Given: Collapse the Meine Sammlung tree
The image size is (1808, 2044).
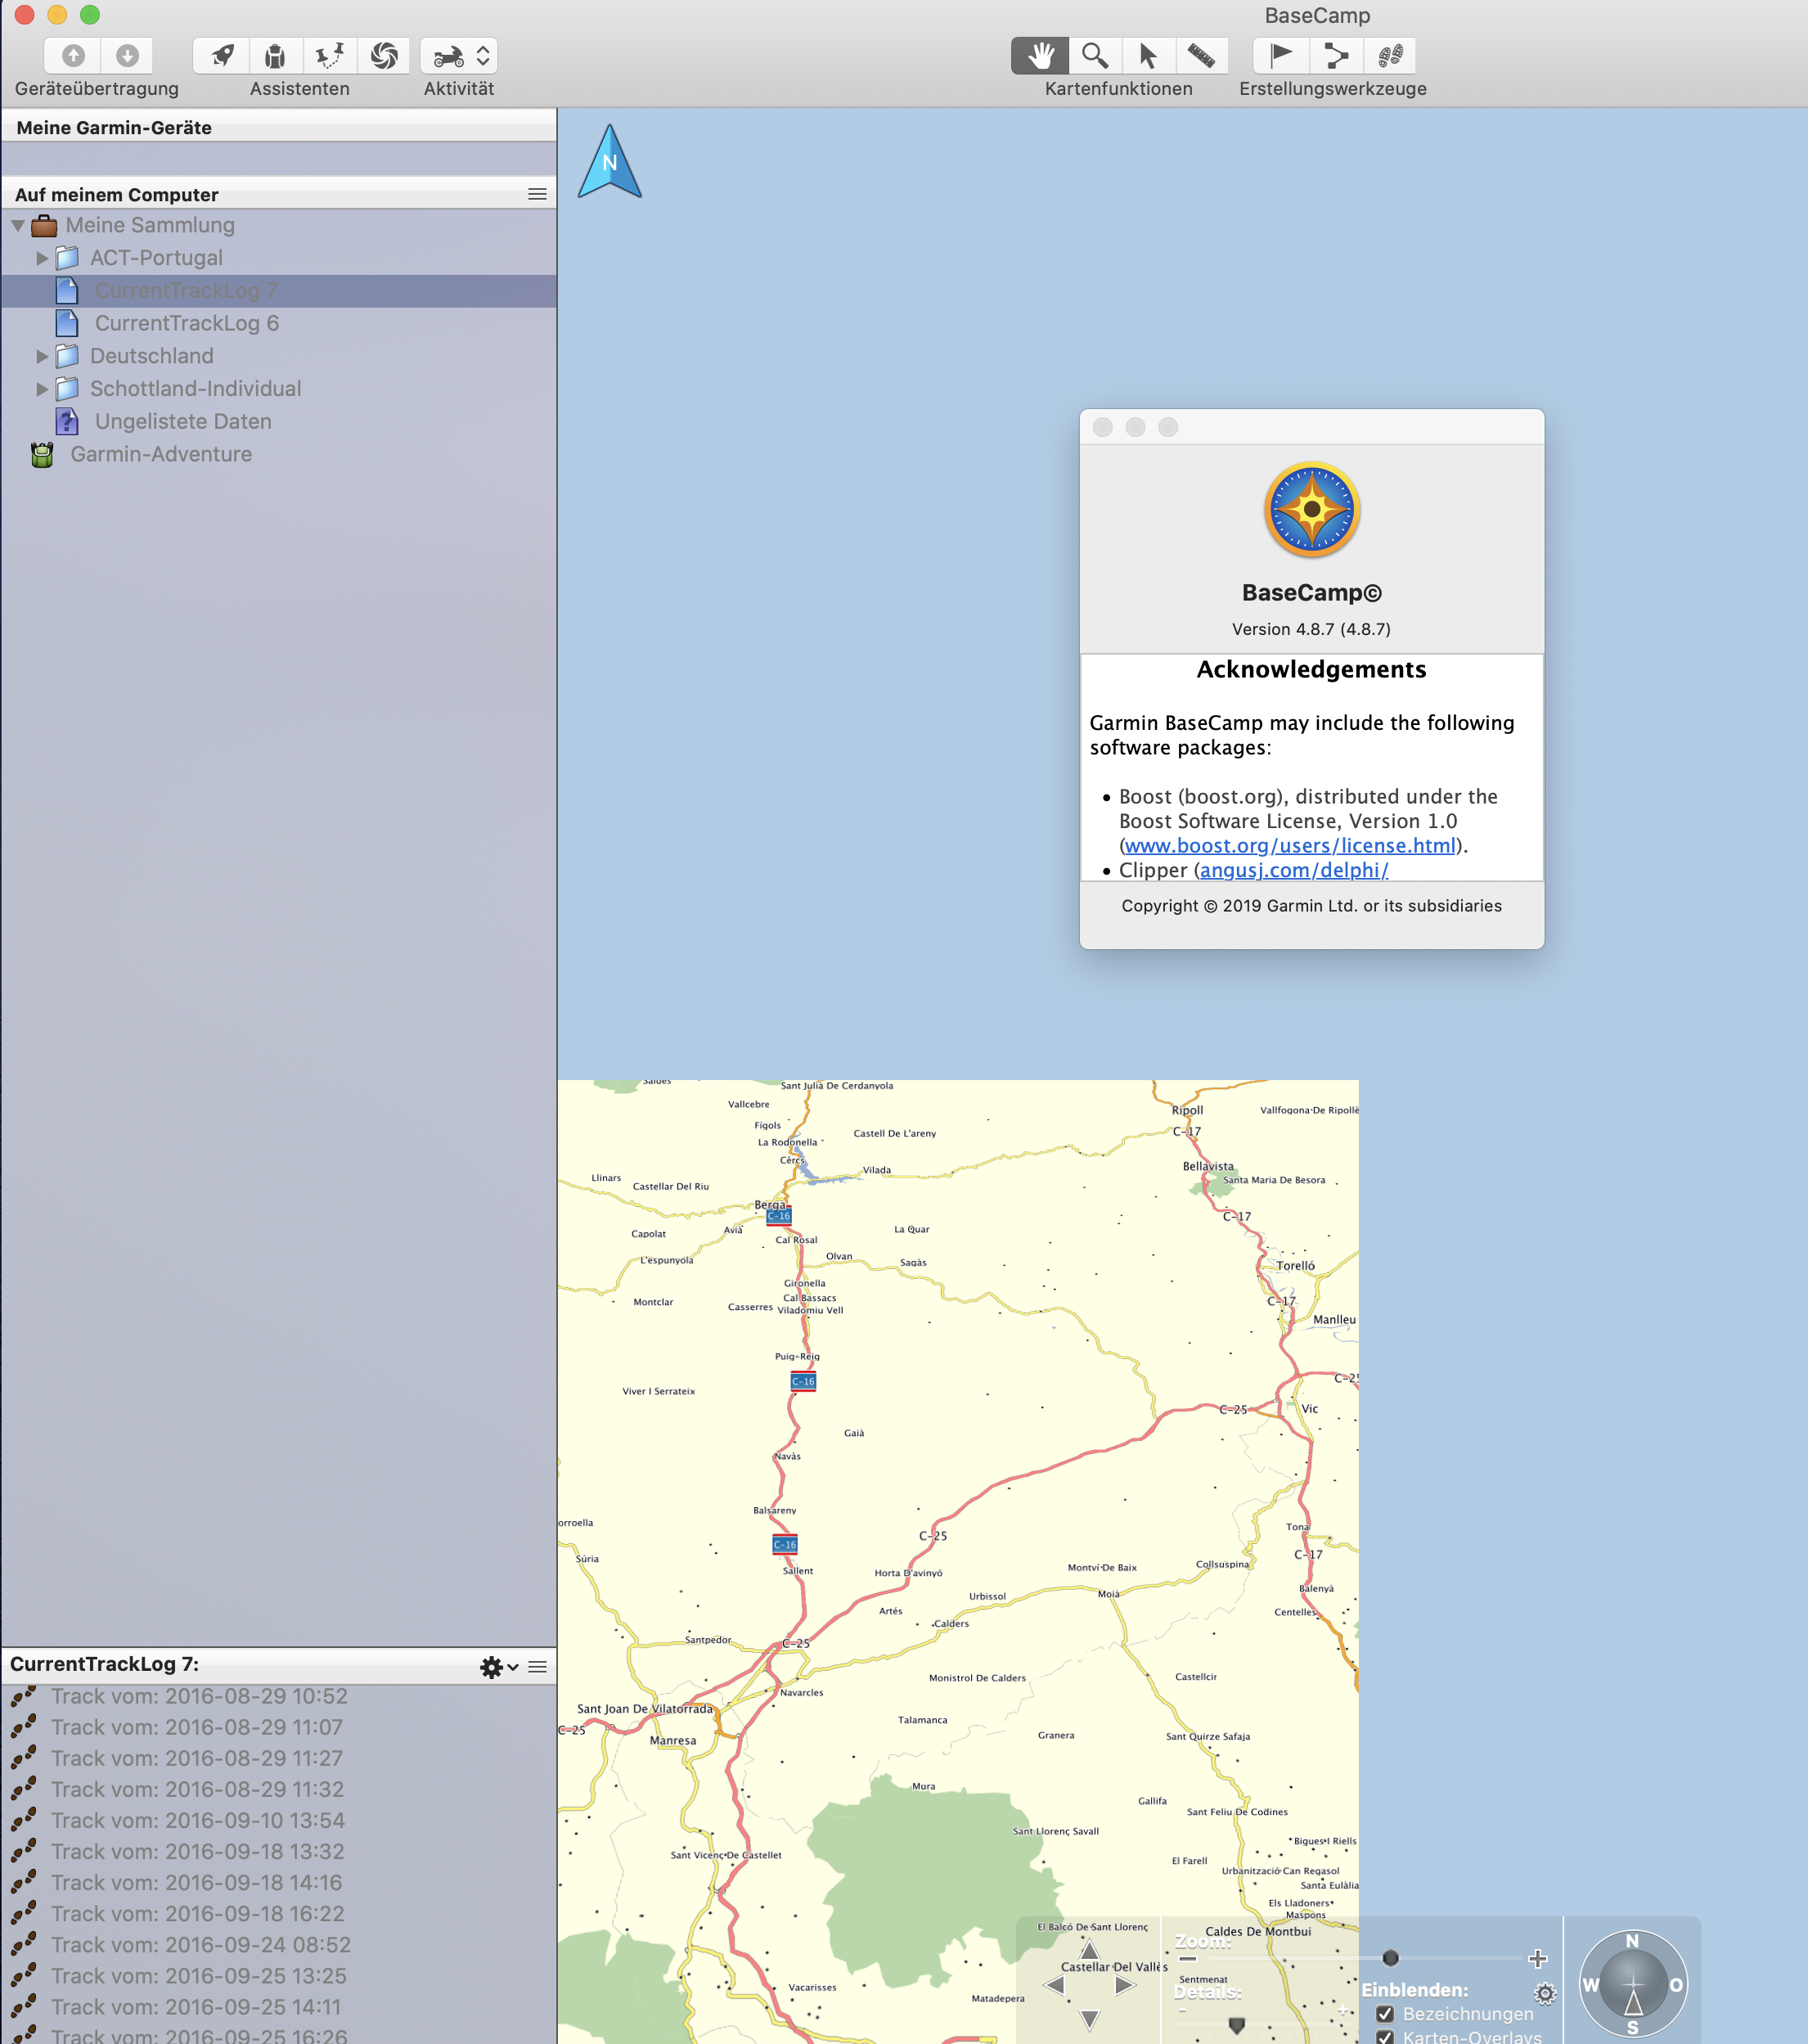Looking at the screenshot, I should [18, 226].
